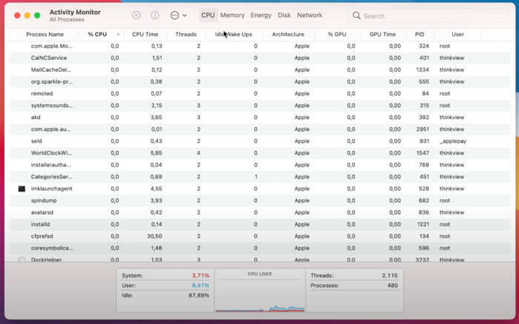
Task: Select the installd process row
Action: tap(259, 224)
